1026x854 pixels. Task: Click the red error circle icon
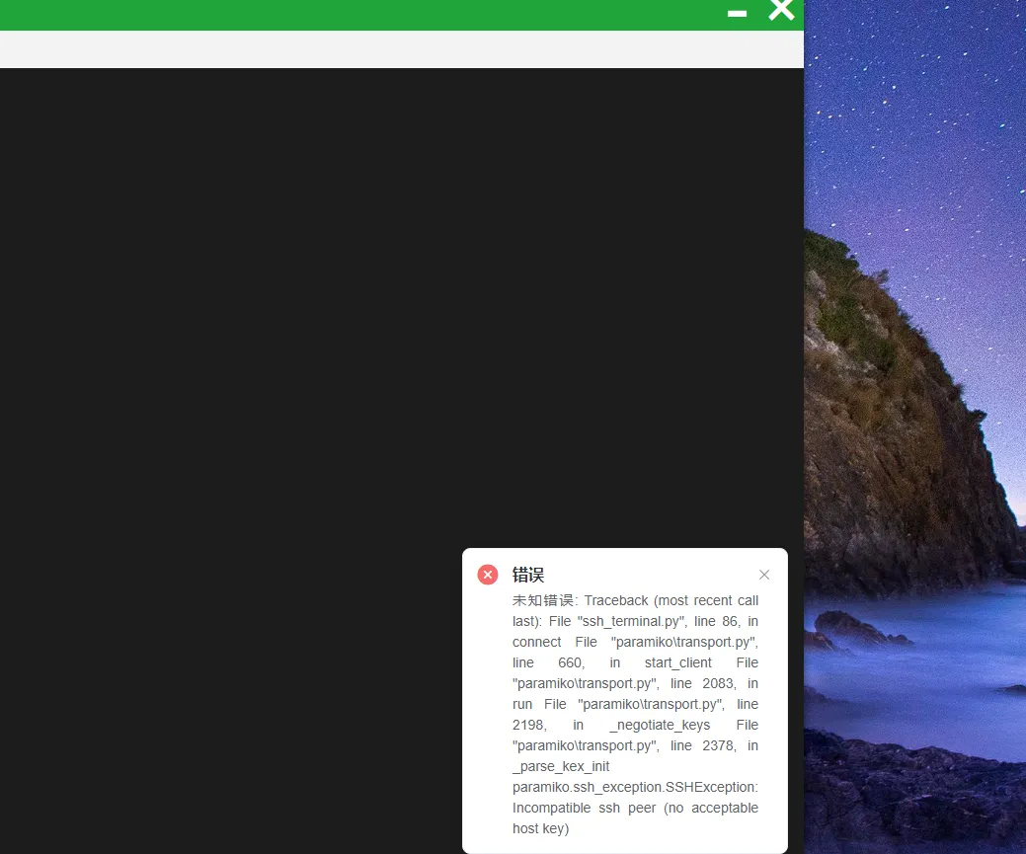coord(488,575)
